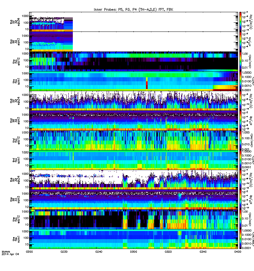Click inside the thd fff scm3 spectrogram

pos(133,121)
